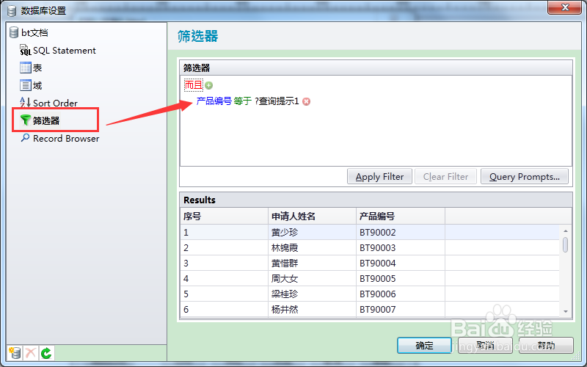Click the results scrollbar down arrow
The image size is (587, 367).
[565, 311]
